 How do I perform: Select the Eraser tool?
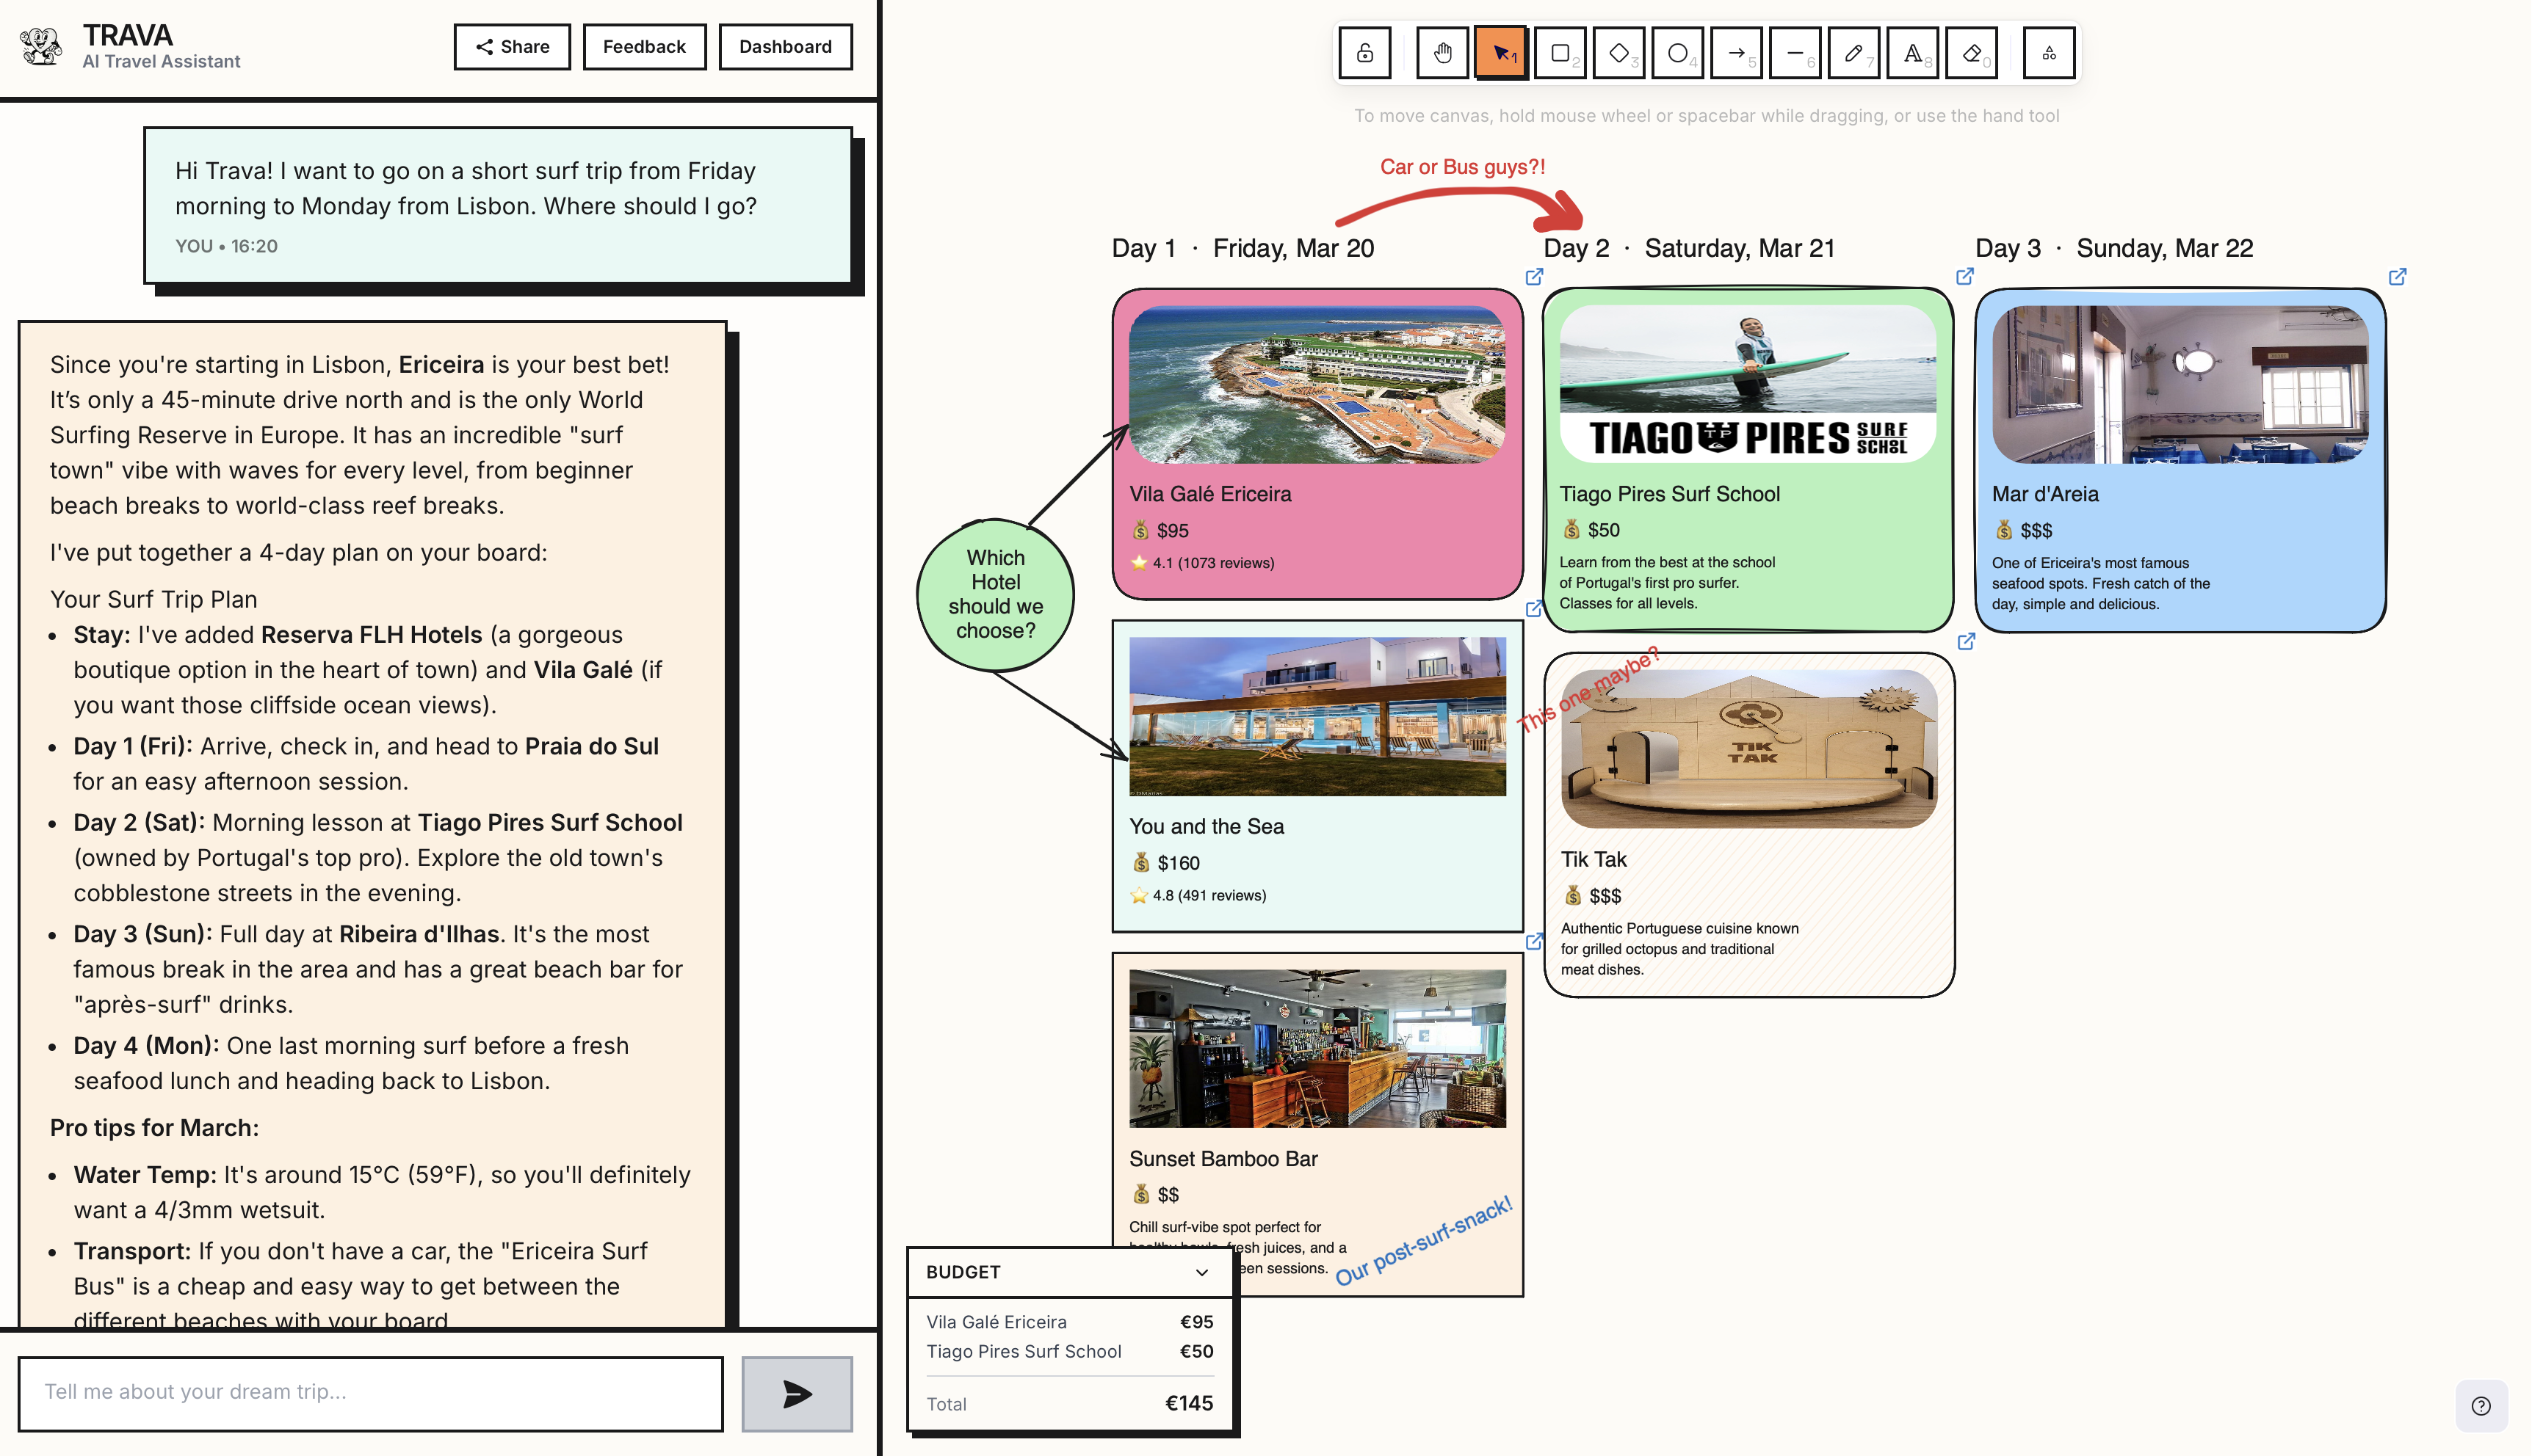pos(1972,53)
